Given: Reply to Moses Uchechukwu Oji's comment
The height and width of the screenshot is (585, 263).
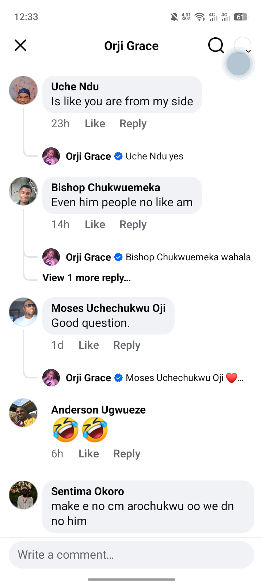Looking at the screenshot, I should [127, 345].
